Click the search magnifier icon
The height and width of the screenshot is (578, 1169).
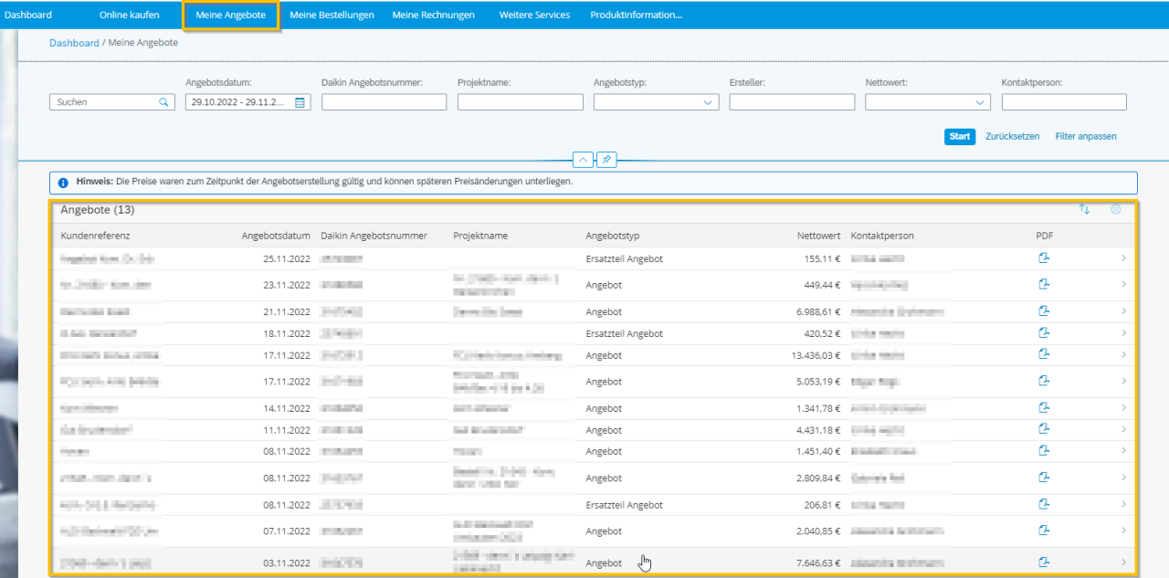pyautogui.click(x=164, y=102)
